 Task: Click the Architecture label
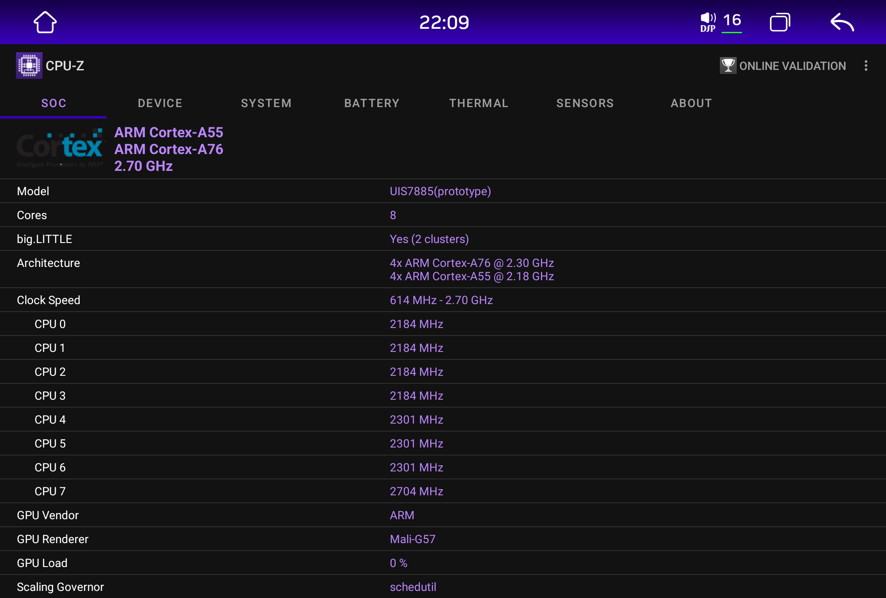tap(48, 263)
